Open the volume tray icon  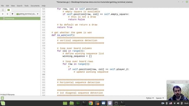point(178,103)
